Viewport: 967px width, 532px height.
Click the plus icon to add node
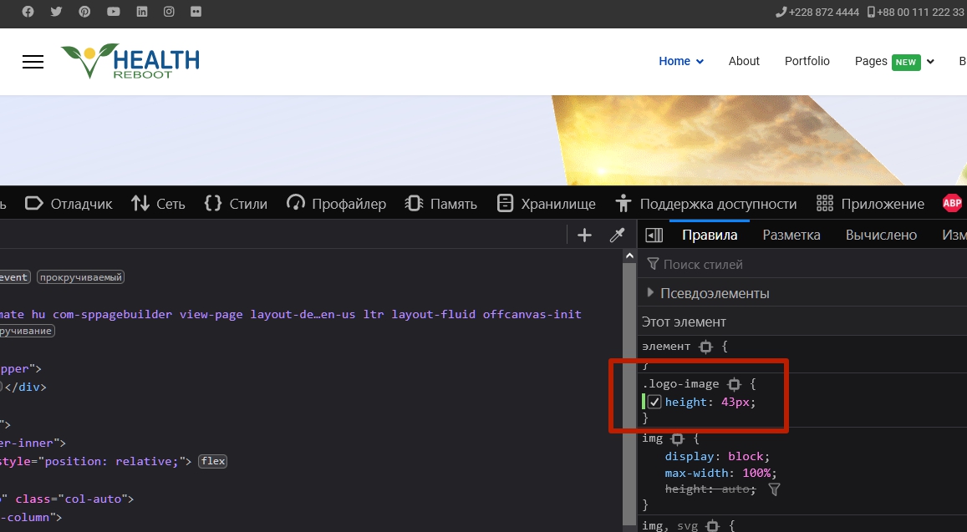(584, 236)
